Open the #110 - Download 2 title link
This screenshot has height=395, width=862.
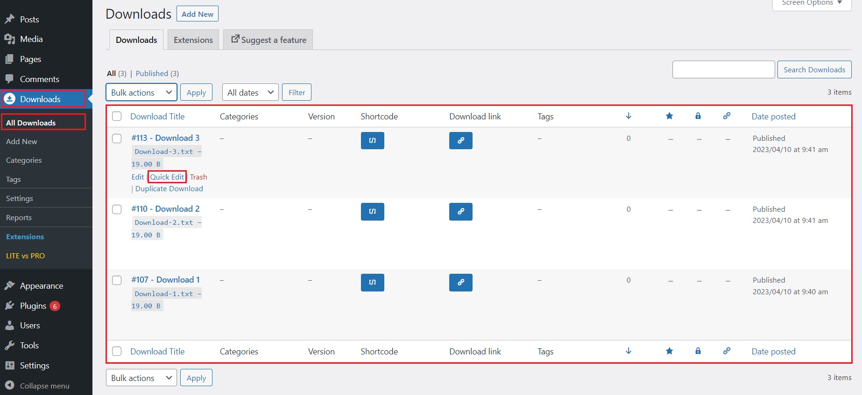[x=166, y=209]
